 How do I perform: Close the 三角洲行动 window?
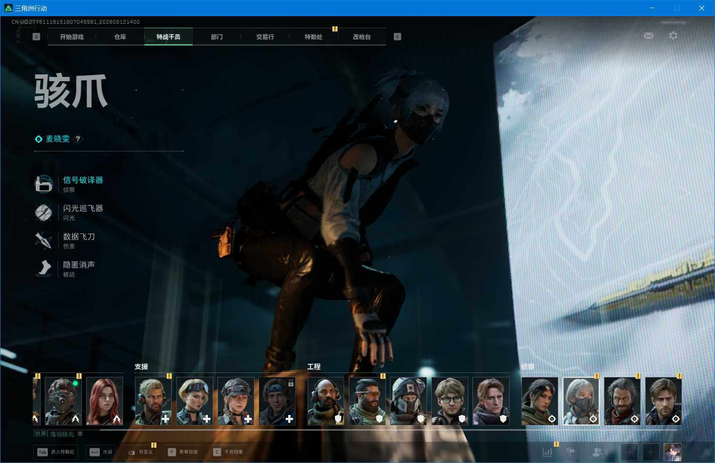[702, 8]
